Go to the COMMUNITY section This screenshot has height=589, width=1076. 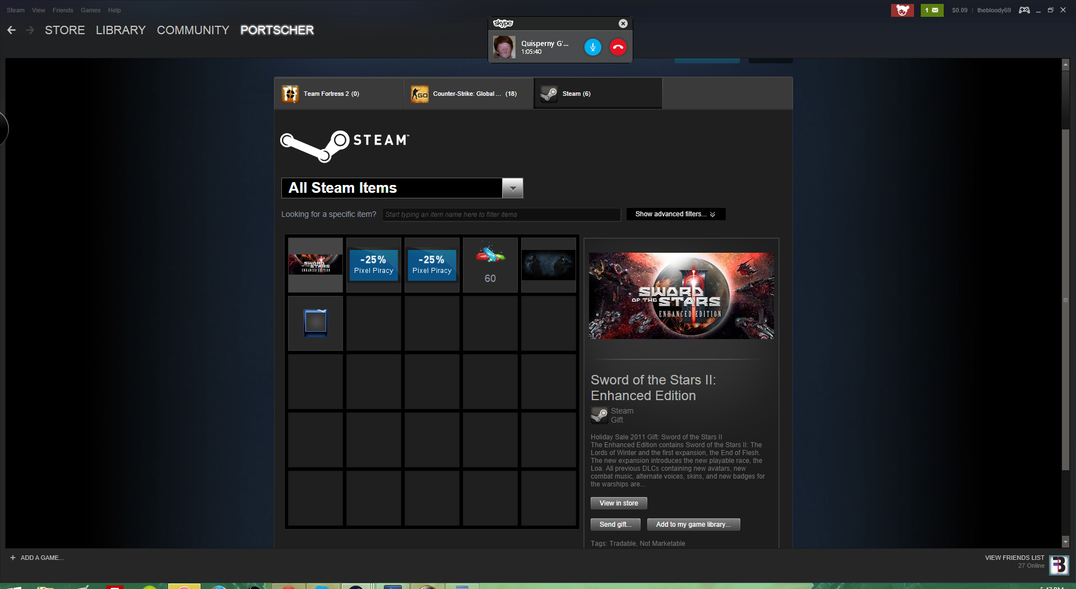pyautogui.click(x=193, y=30)
